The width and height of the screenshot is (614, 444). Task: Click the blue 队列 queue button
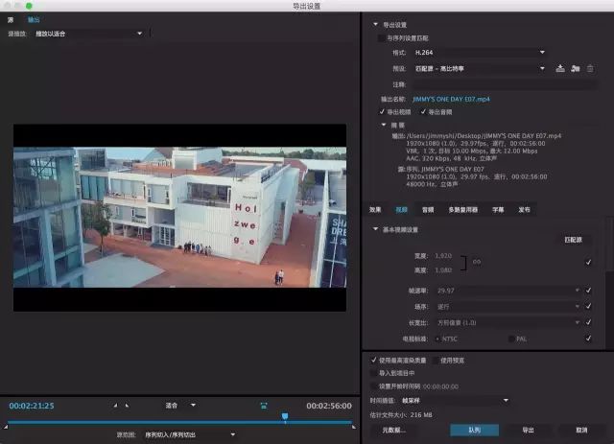point(474,430)
